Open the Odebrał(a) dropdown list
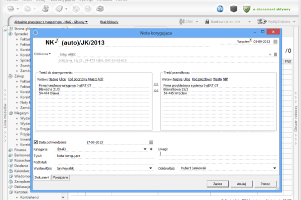Screen dimensions: 301x200 [x=274, y=168]
